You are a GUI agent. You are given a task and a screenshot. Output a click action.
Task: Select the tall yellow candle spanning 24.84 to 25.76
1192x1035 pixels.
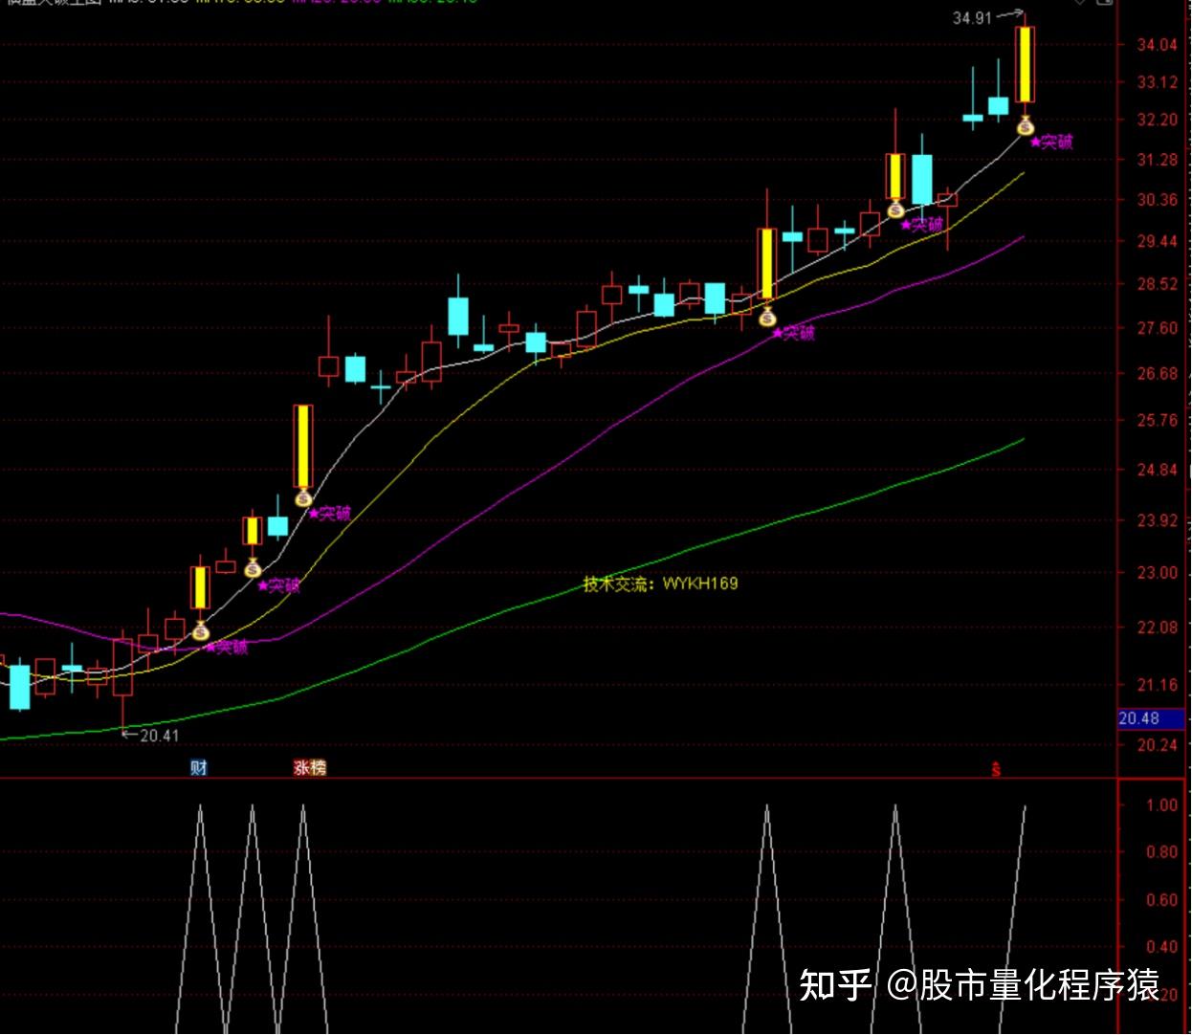(303, 446)
